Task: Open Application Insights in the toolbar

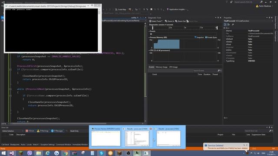Action: point(177,10)
